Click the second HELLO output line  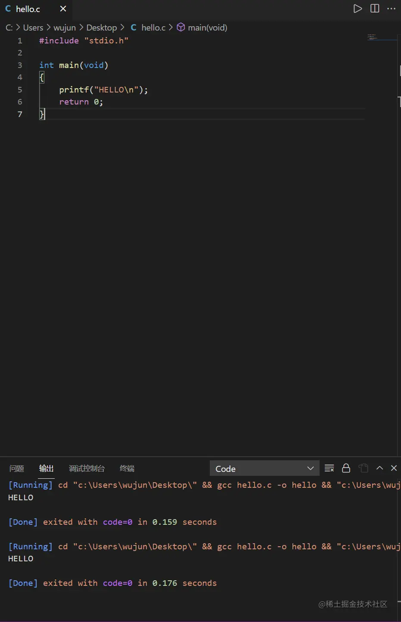[x=21, y=559]
